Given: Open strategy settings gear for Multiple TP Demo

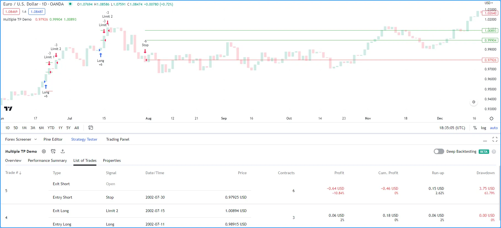Looking at the screenshot, I should coord(44,151).
